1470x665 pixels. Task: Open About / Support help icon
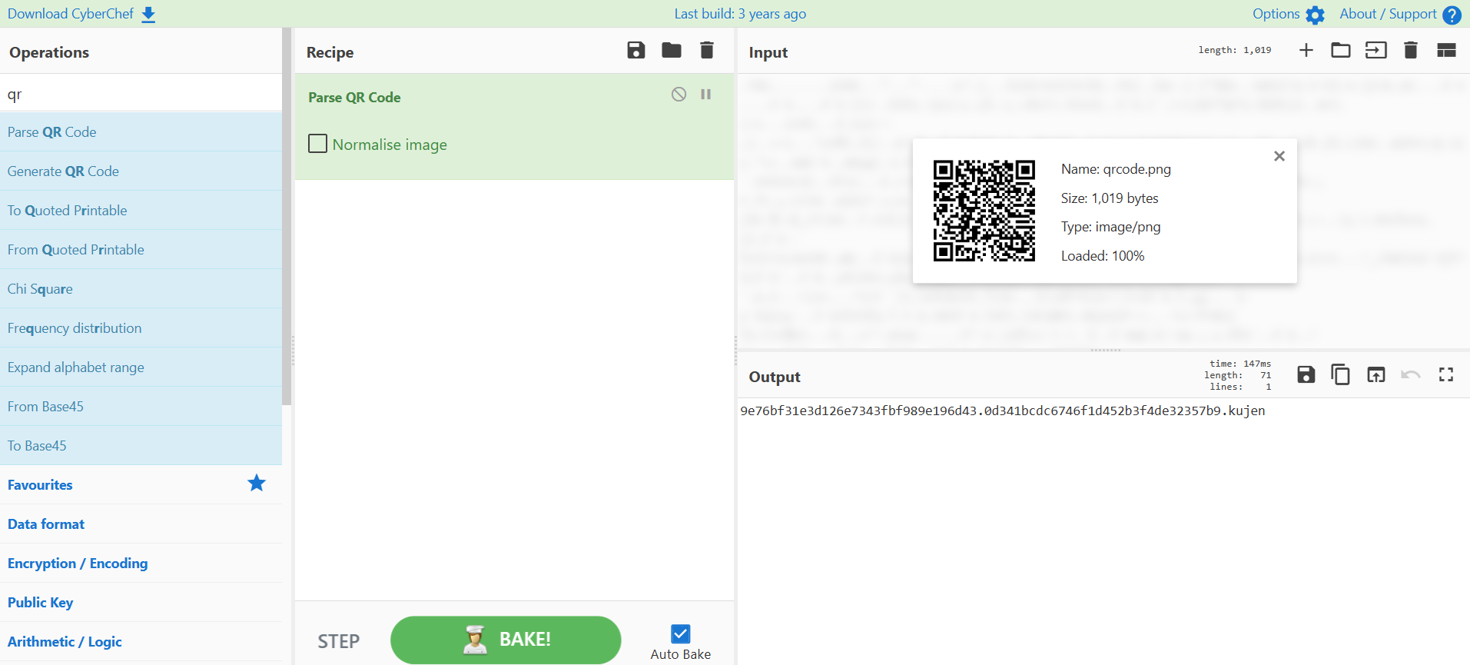(x=1452, y=15)
